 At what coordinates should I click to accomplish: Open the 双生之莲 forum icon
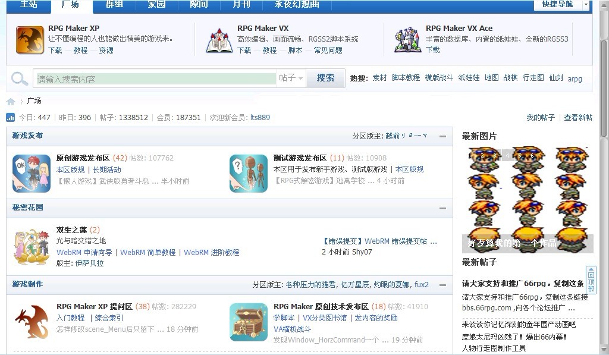[x=32, y=246]
